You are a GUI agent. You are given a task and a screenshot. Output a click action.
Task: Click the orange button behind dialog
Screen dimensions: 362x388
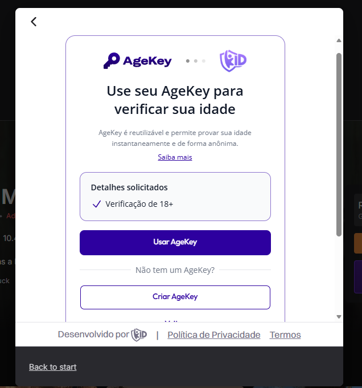[x=358, y=243]
